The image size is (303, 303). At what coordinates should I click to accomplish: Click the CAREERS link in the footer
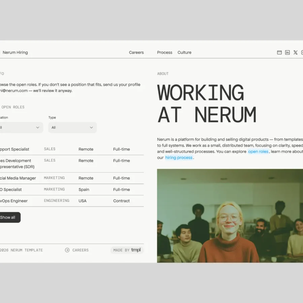pyautogui.click(x=80, y=250)
